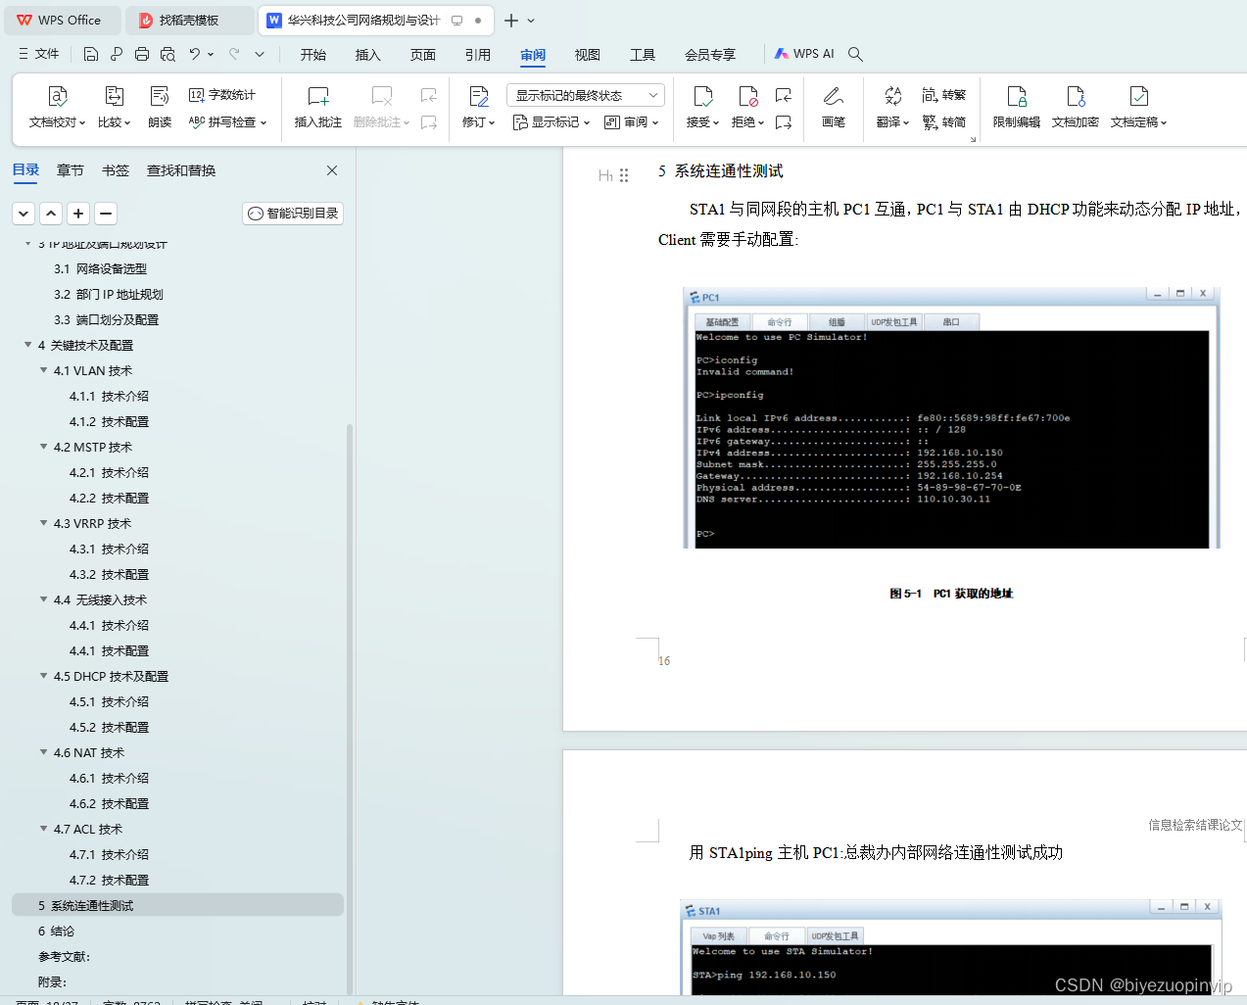Convert text with 转繁 button
The image size is (1247, 1005).
(x=944, y=95)
